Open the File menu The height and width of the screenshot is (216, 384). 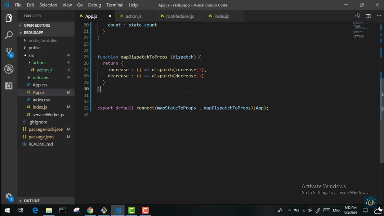[18, 5]
